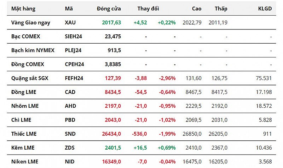Select the Đồng COMEX commodity name
The image size is (283, 168).
[28, 64]
